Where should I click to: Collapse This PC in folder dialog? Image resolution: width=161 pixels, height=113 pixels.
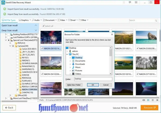[67, 54]
